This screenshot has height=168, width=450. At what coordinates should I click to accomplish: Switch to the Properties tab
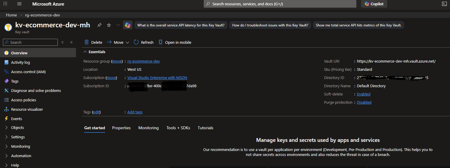coord(121,128)
